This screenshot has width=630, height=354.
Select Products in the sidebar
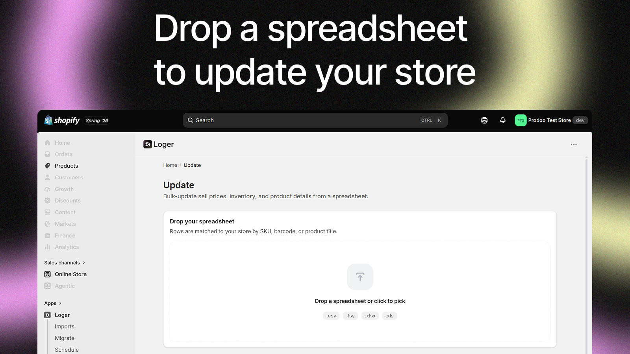tap(67, 166)
